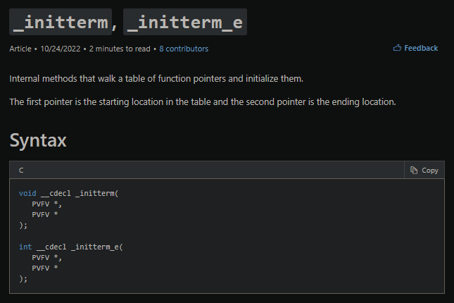The image size is (454, 303).
Task: Click the "2 minutes to read" text
Action: (119, 49)
